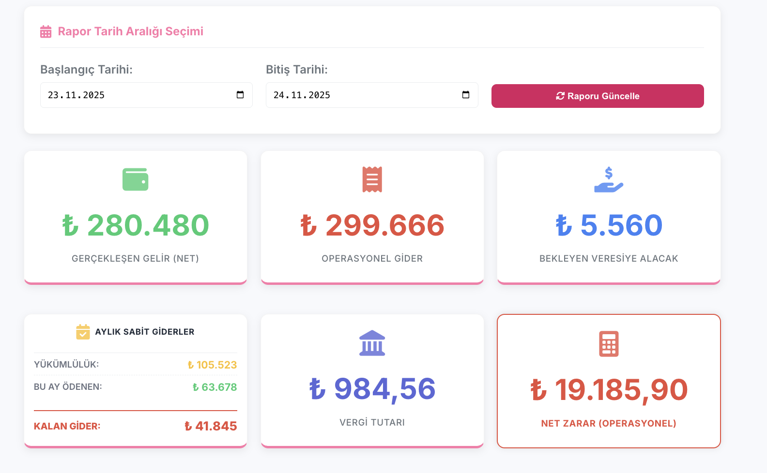Open the Bitiş Tarihi calendar picker
The image size is (767, 473).
pos(466,95)
